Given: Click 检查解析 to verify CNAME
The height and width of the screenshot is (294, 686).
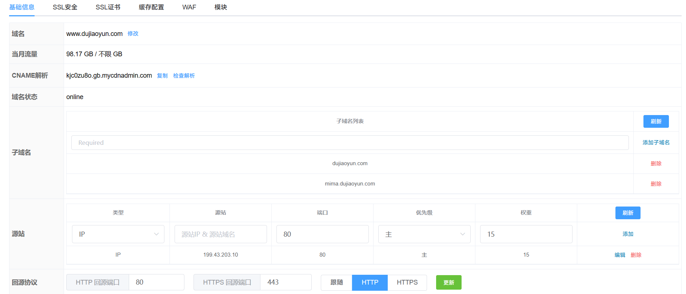Looking at the screenshot, I should [x=184, y=75].
